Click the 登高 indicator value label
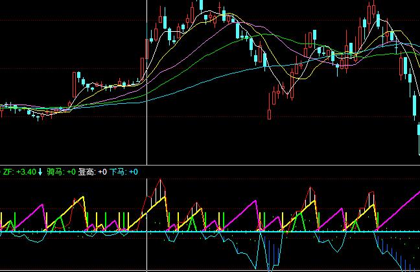This screenshot has width=420, height=272. [92, 172]
